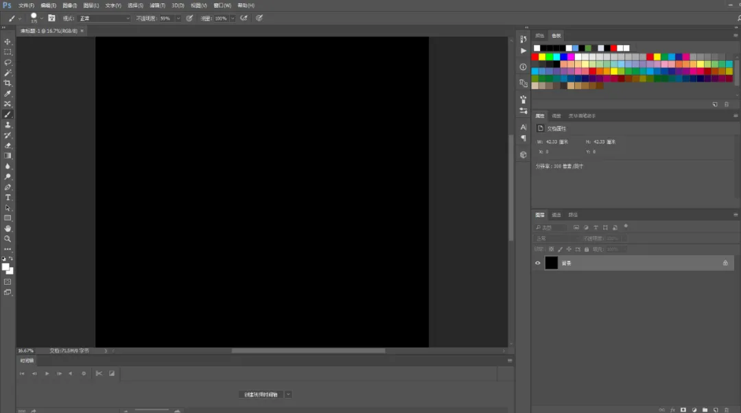This screenshot has width=741, height=413.
Task: Select the Healing Brush tool
Action: point(8,104)
